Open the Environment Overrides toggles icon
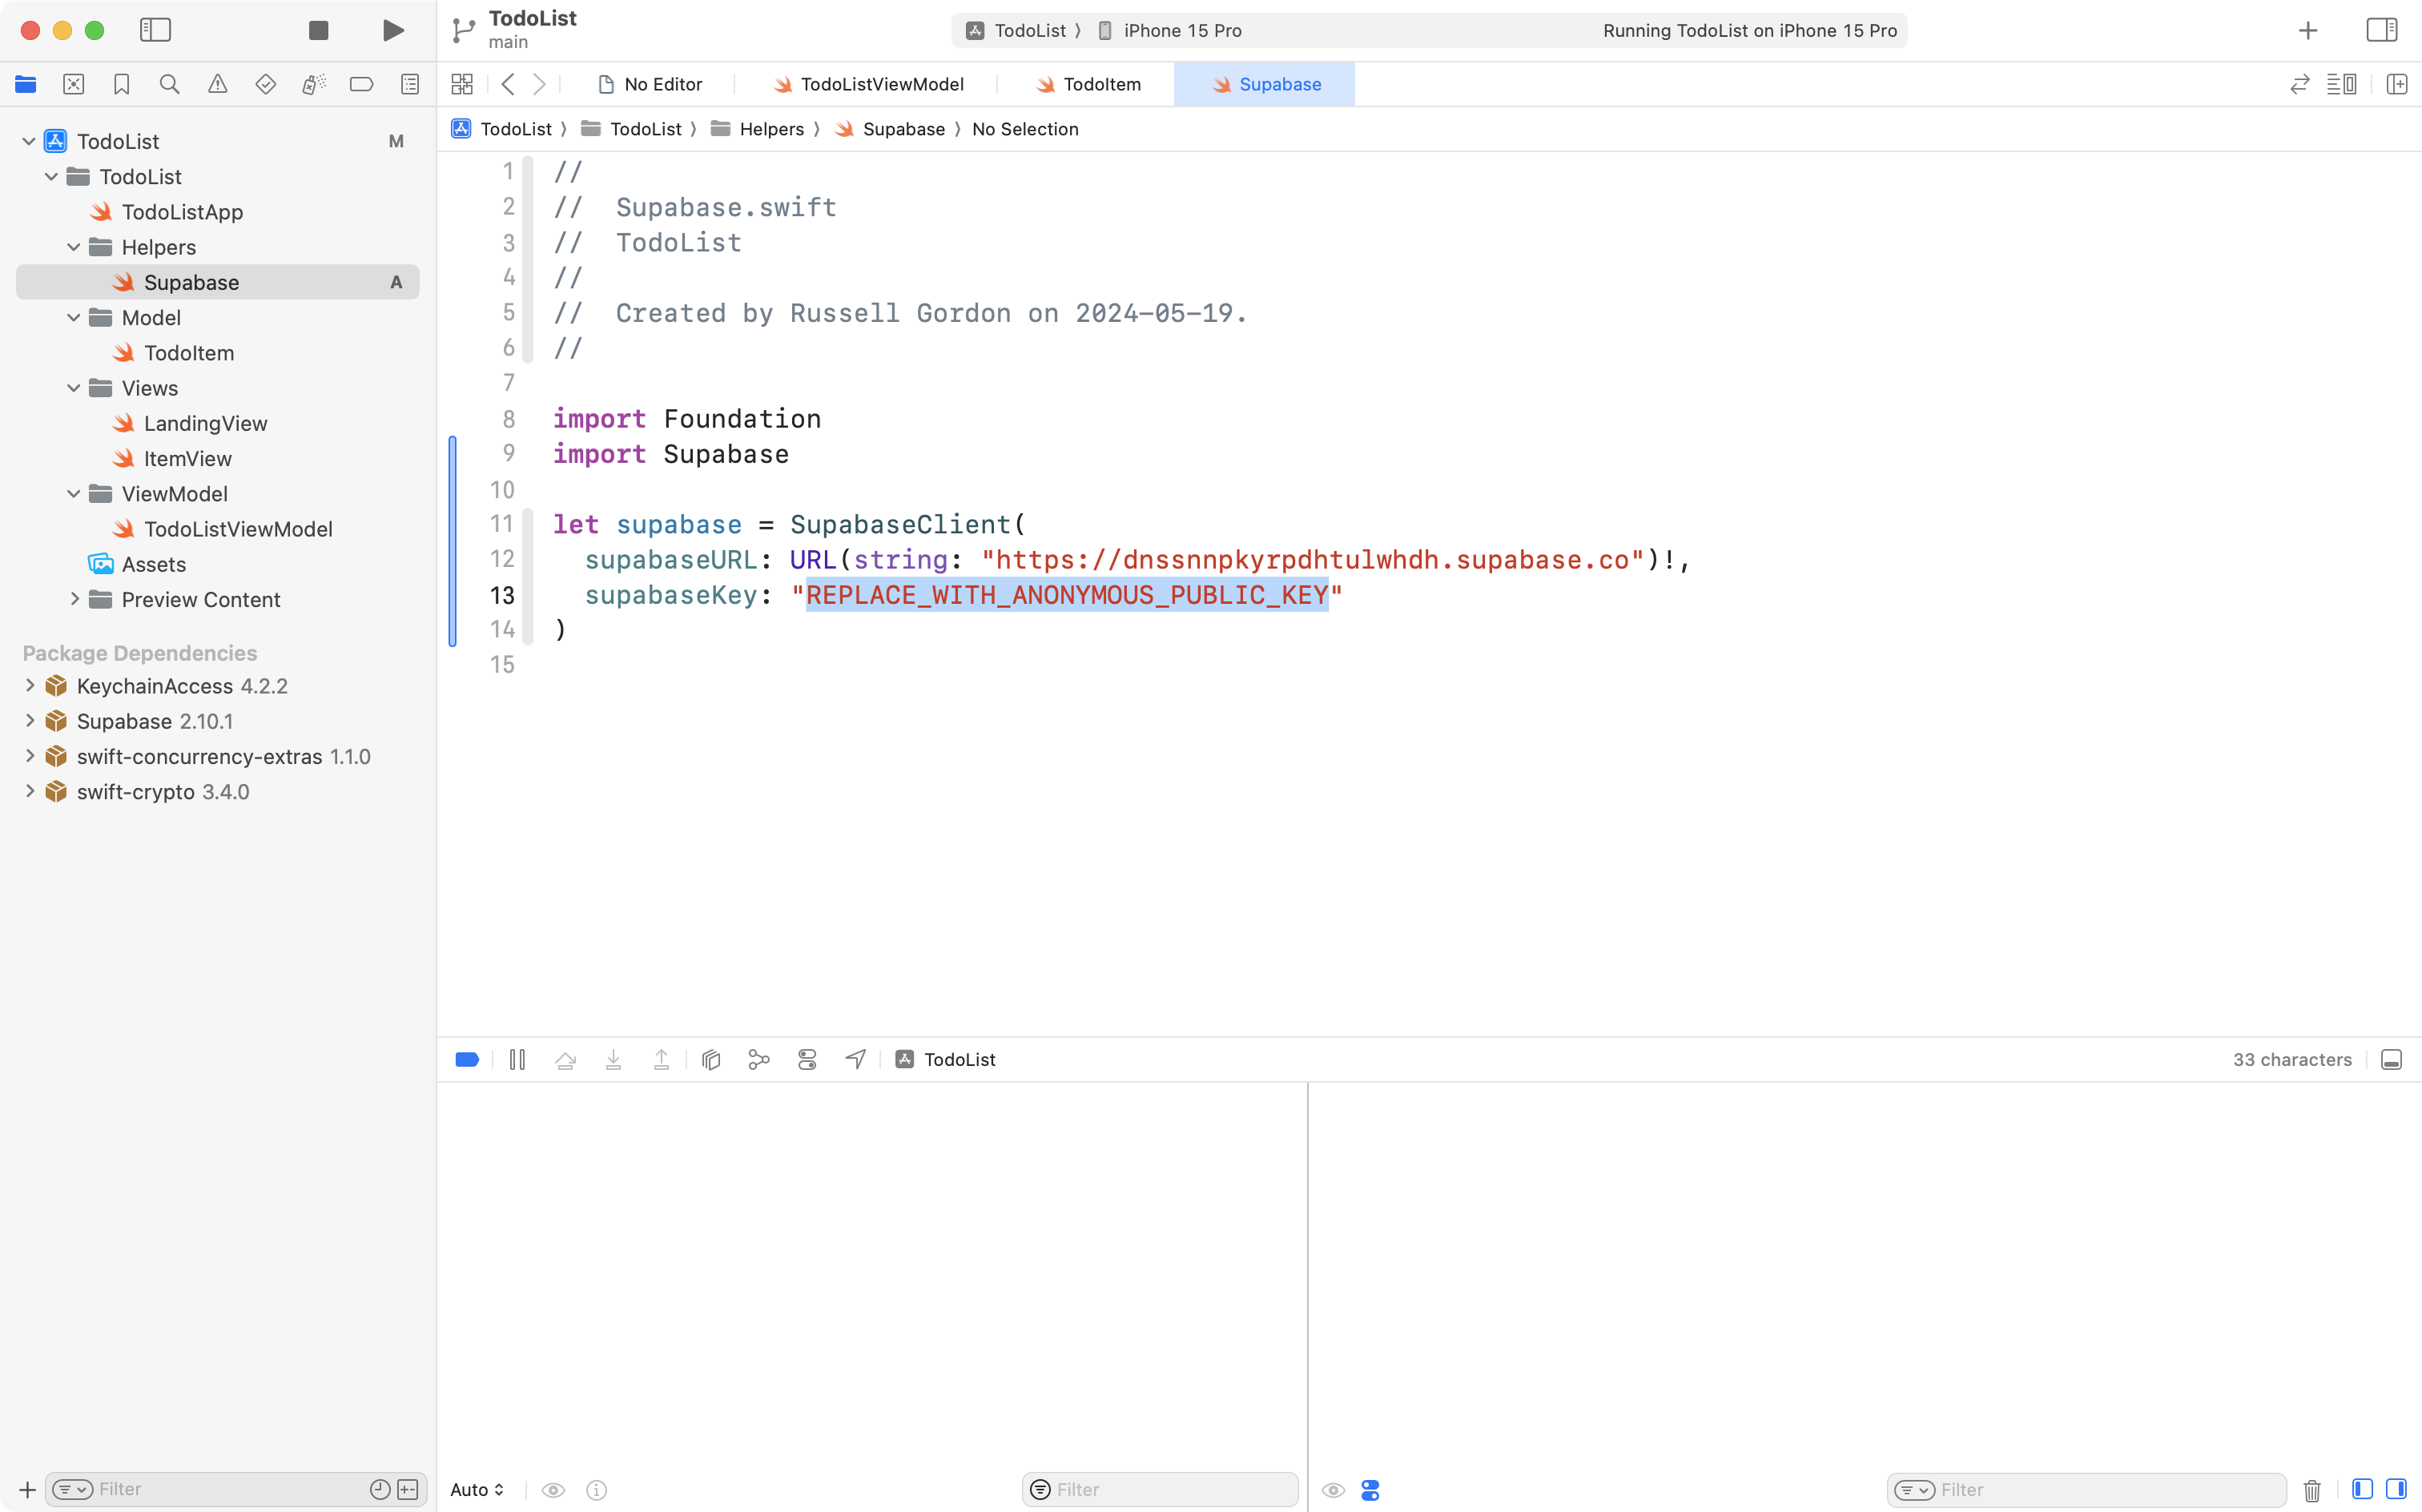Screen dimensions: 2422x1512 [x=807, y=1059]
